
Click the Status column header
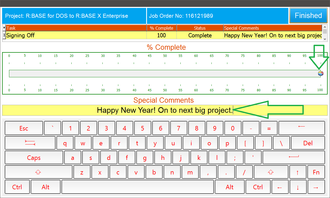coord(200,28)
